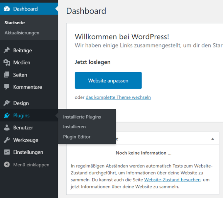Open the Kommentare menu label
Image resolution: width=223 pixels, height=198 pixels.
click(28, 87)
